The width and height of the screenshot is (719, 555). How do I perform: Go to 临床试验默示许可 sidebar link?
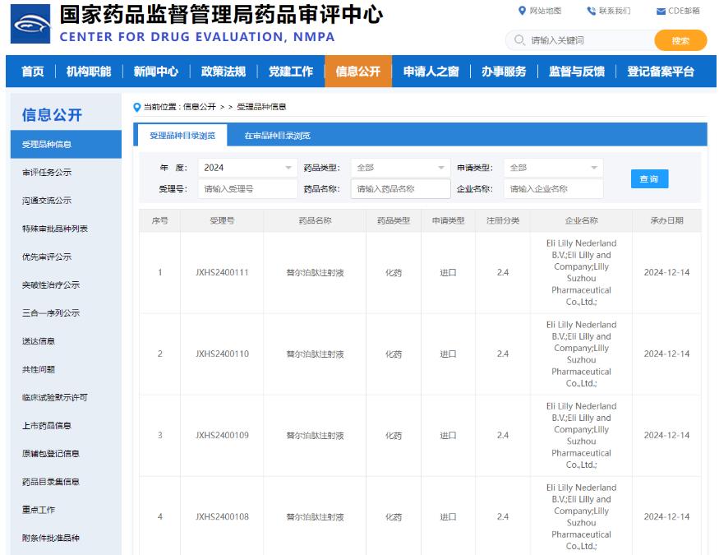tap(55, 398)
